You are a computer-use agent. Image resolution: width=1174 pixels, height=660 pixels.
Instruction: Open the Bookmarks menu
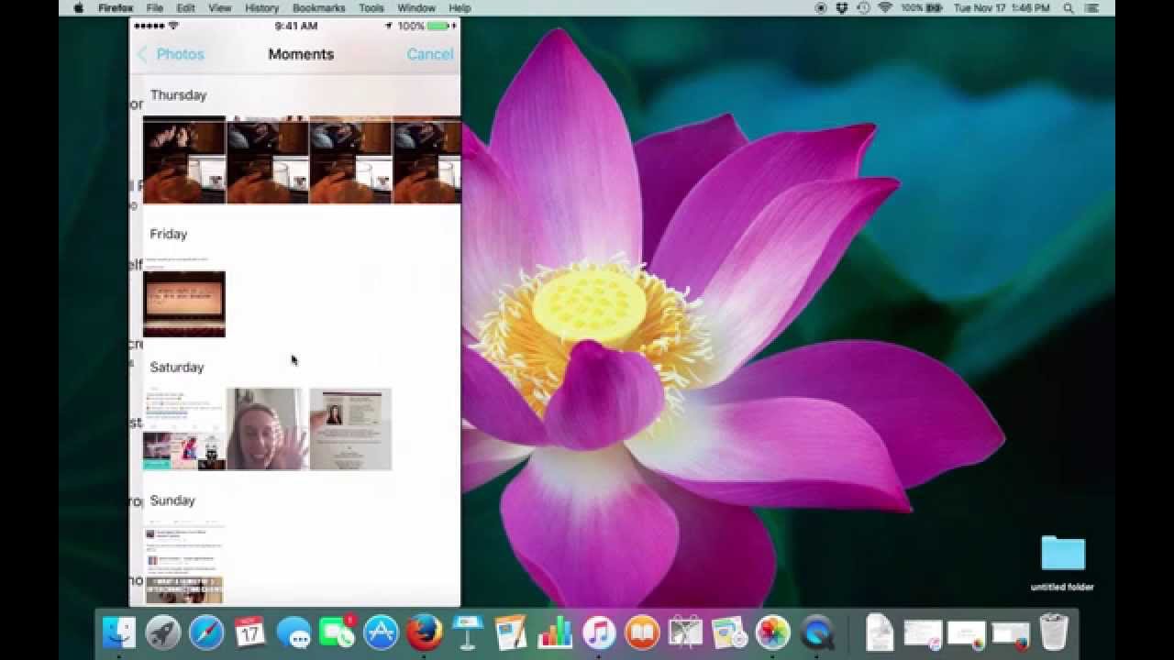319,8
